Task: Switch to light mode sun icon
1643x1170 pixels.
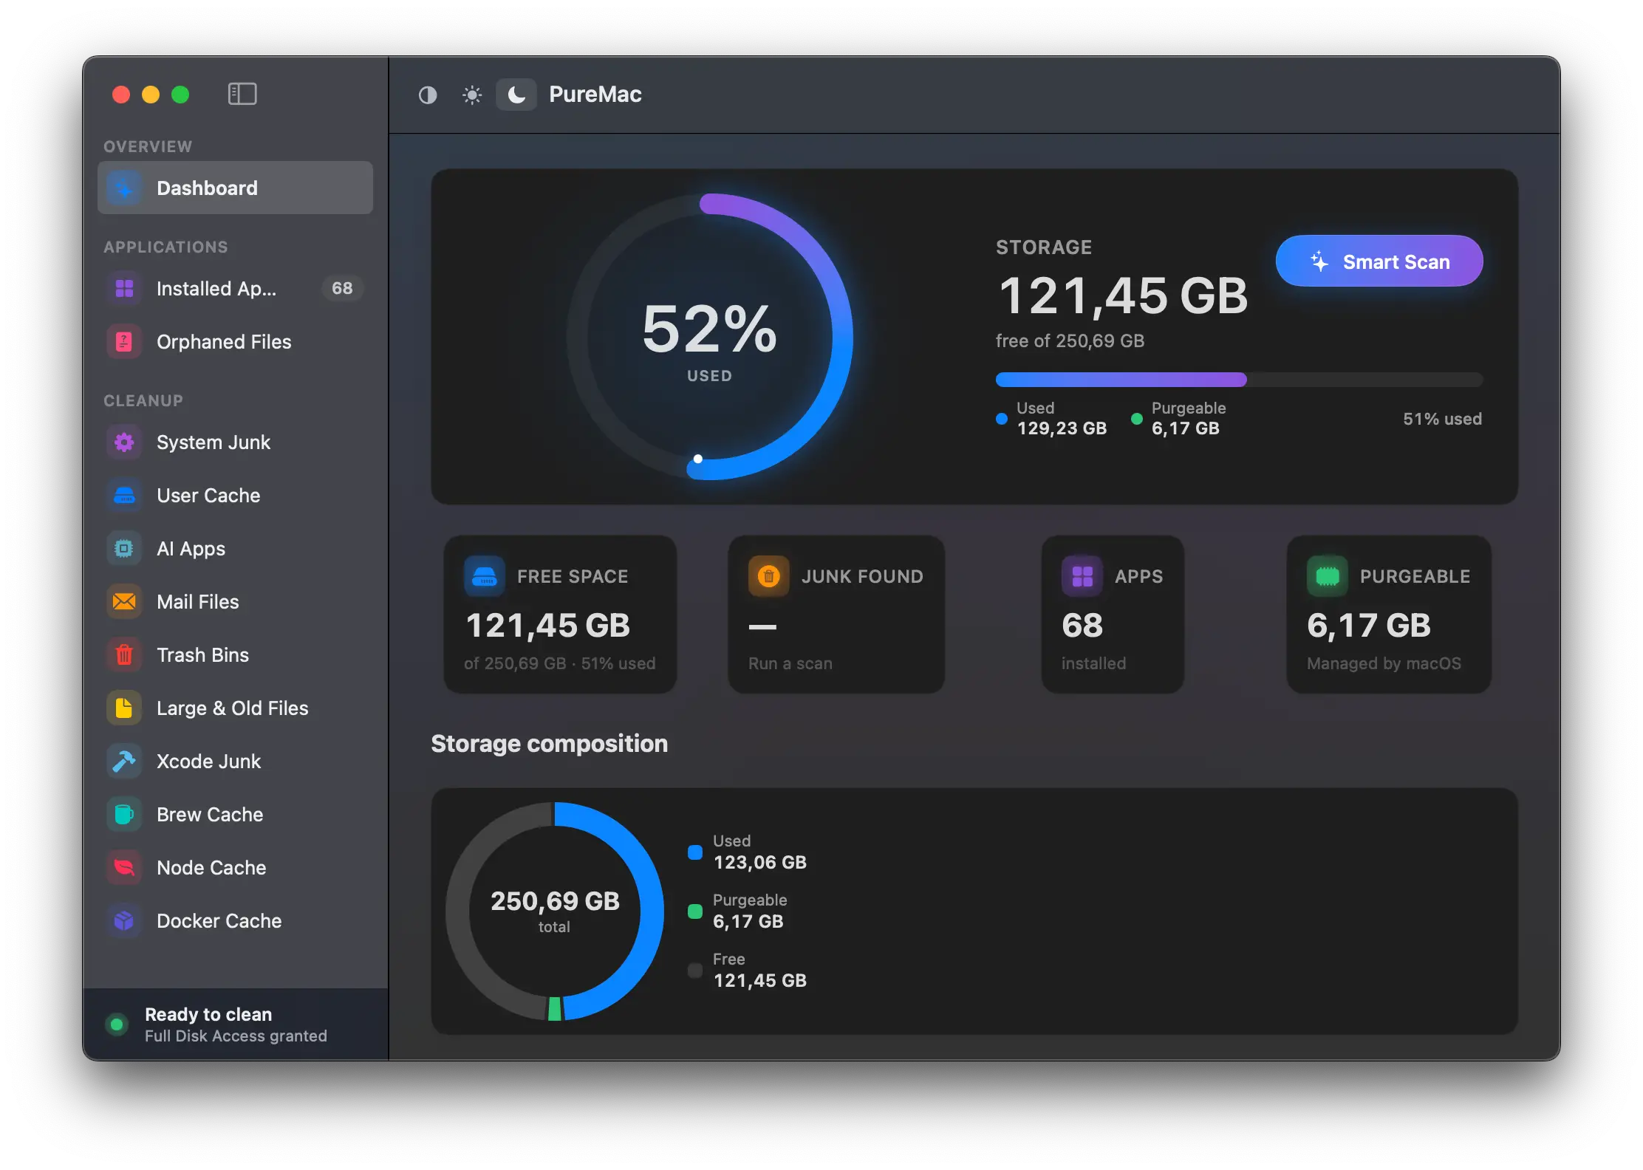Action: tap(472, 95)
